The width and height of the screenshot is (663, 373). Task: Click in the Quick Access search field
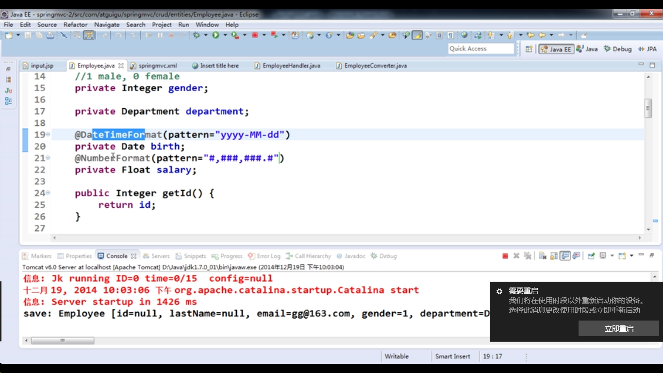point(481,48)
